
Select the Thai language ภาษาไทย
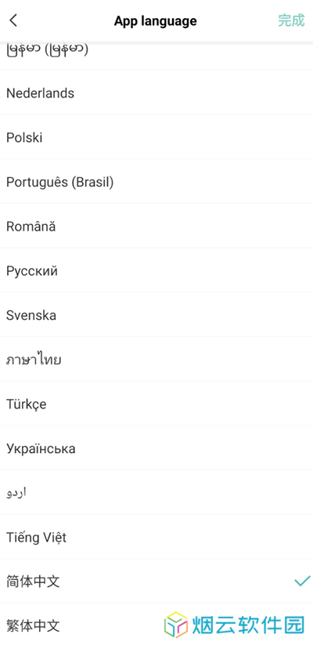[156, 360]
